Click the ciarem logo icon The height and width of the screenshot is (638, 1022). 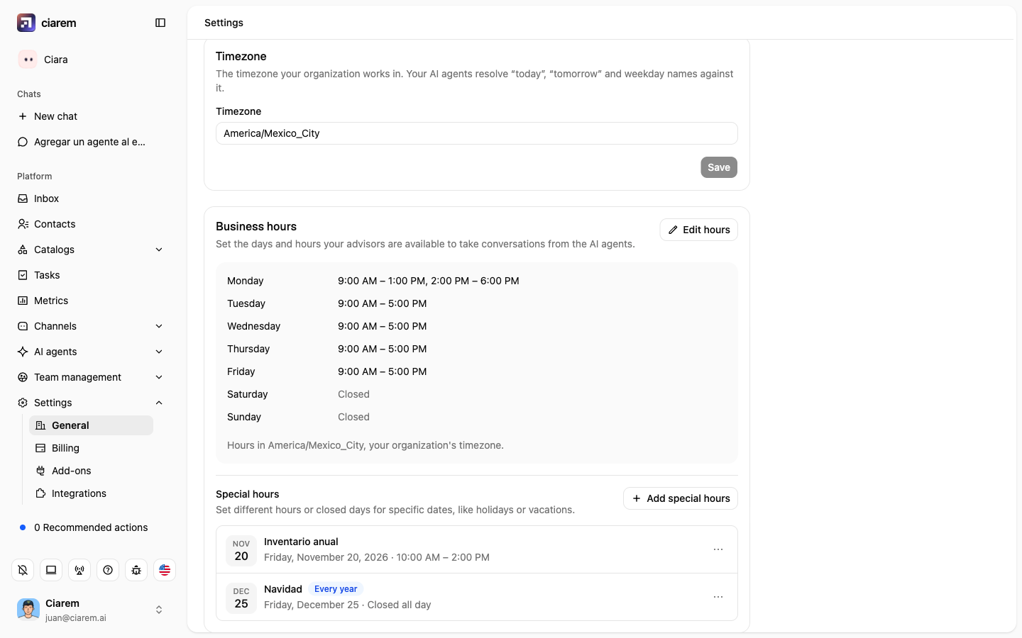pos(26,23)
